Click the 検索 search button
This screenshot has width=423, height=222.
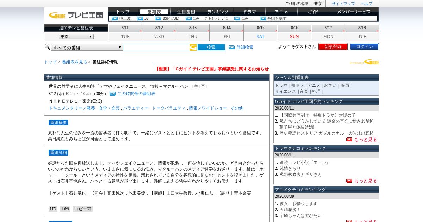(211, 47)
